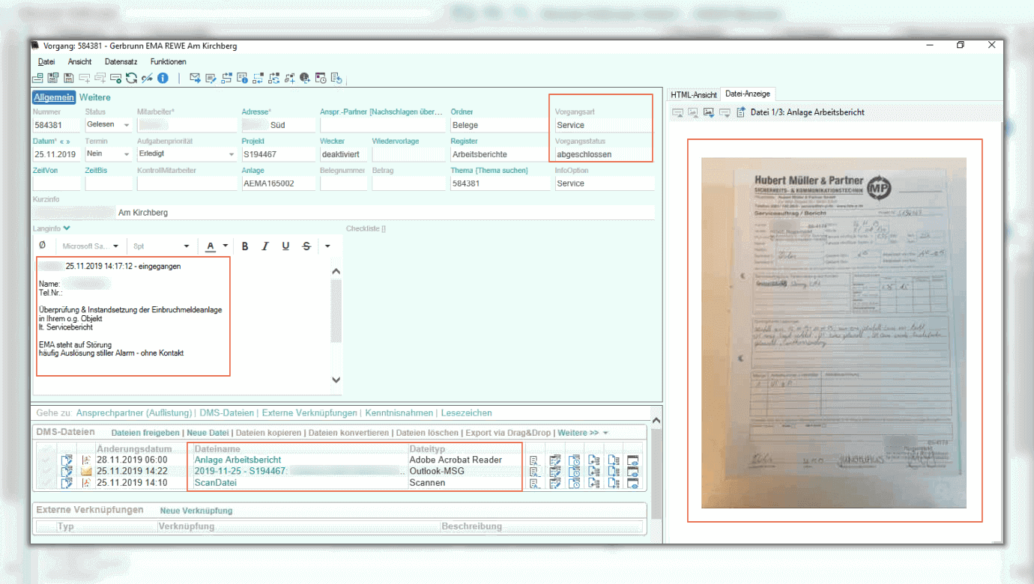Screen dimensions: 1034x584
Task: Open the Funktionen menu
Action: [x=168, y=61]
